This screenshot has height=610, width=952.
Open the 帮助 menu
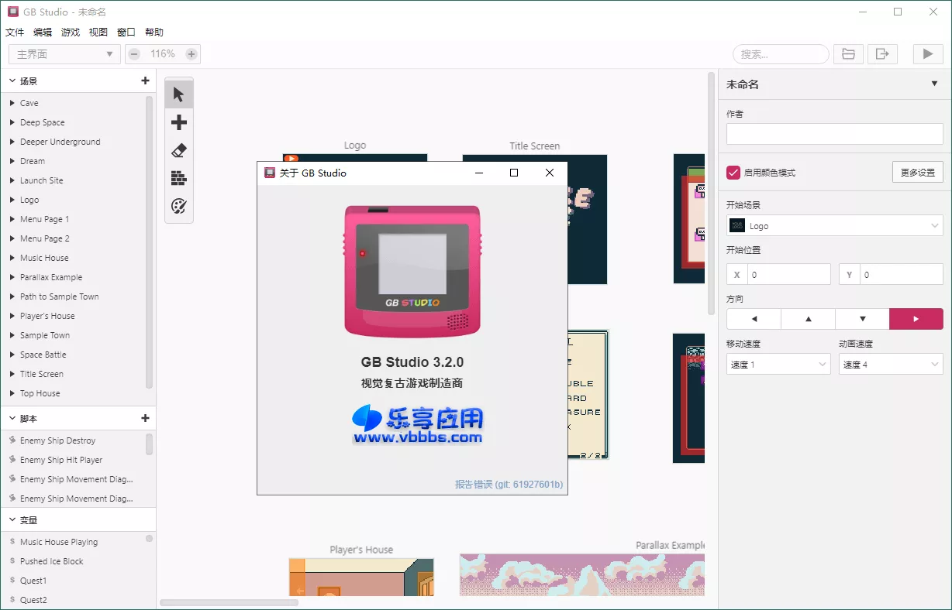[154, 33]
